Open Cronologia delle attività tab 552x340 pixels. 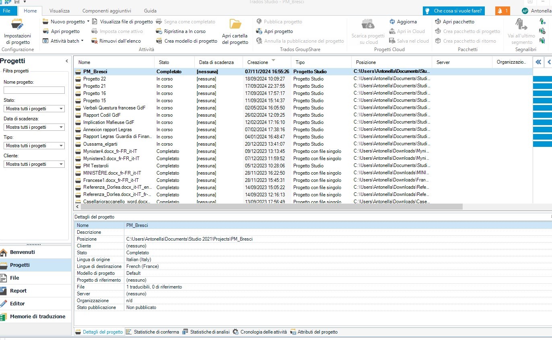tap(260, 332)
